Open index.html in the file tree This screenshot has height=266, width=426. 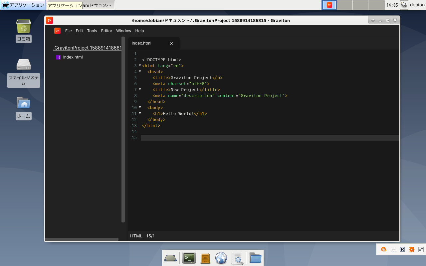coord(73,57)
